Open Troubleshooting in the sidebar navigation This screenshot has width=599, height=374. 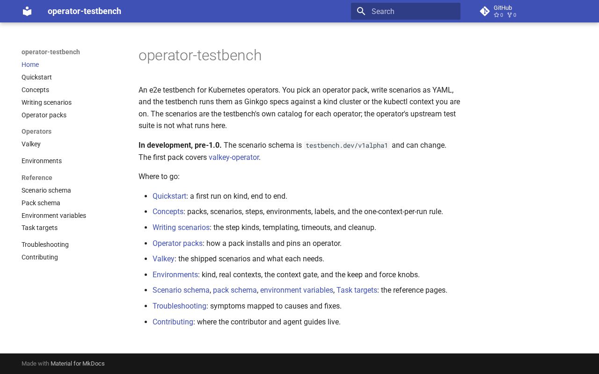(x=45, y=245)
